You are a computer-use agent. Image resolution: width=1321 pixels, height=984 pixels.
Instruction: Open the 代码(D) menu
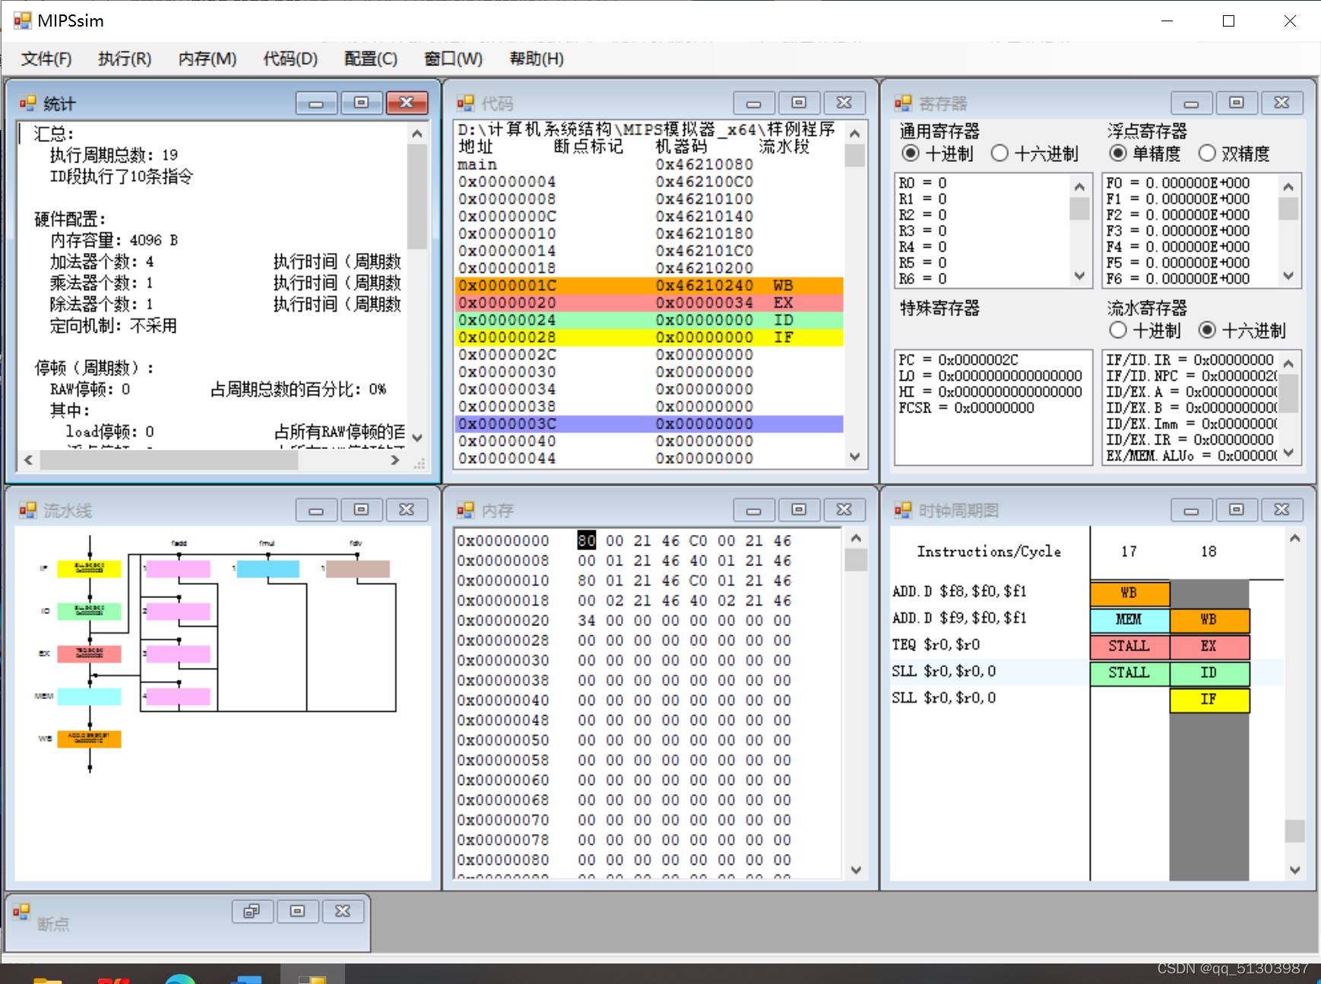(x=290, y=59)
